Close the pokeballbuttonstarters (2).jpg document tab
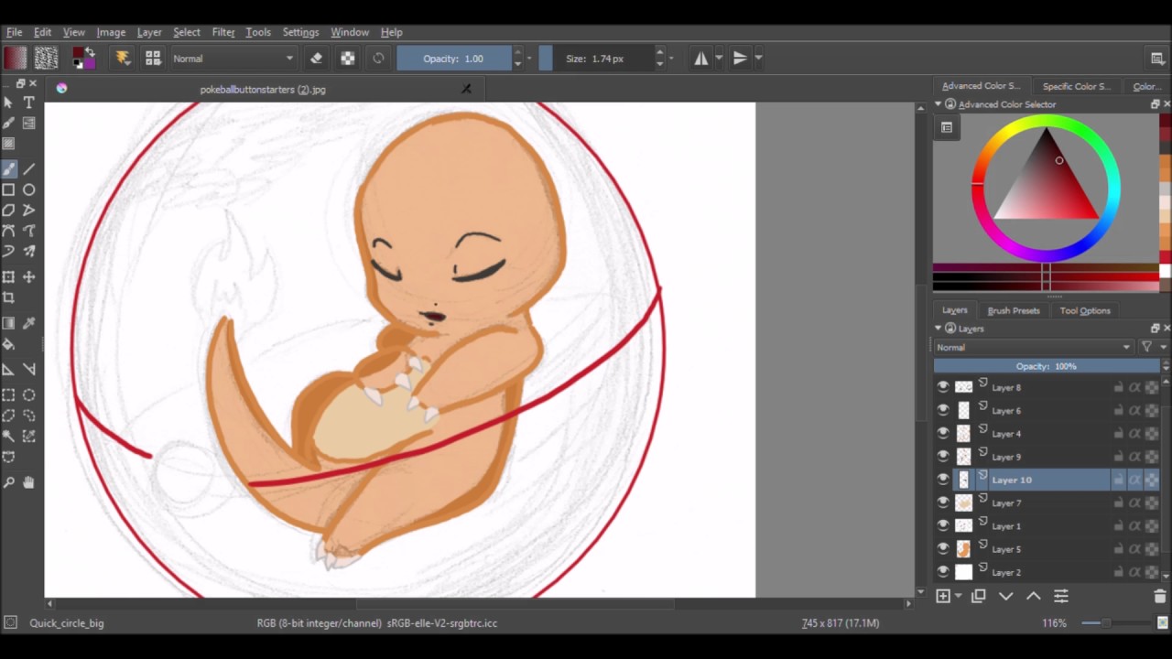Screen dimensions: 1172x659 pyautogui.click(x=466, y=89)
